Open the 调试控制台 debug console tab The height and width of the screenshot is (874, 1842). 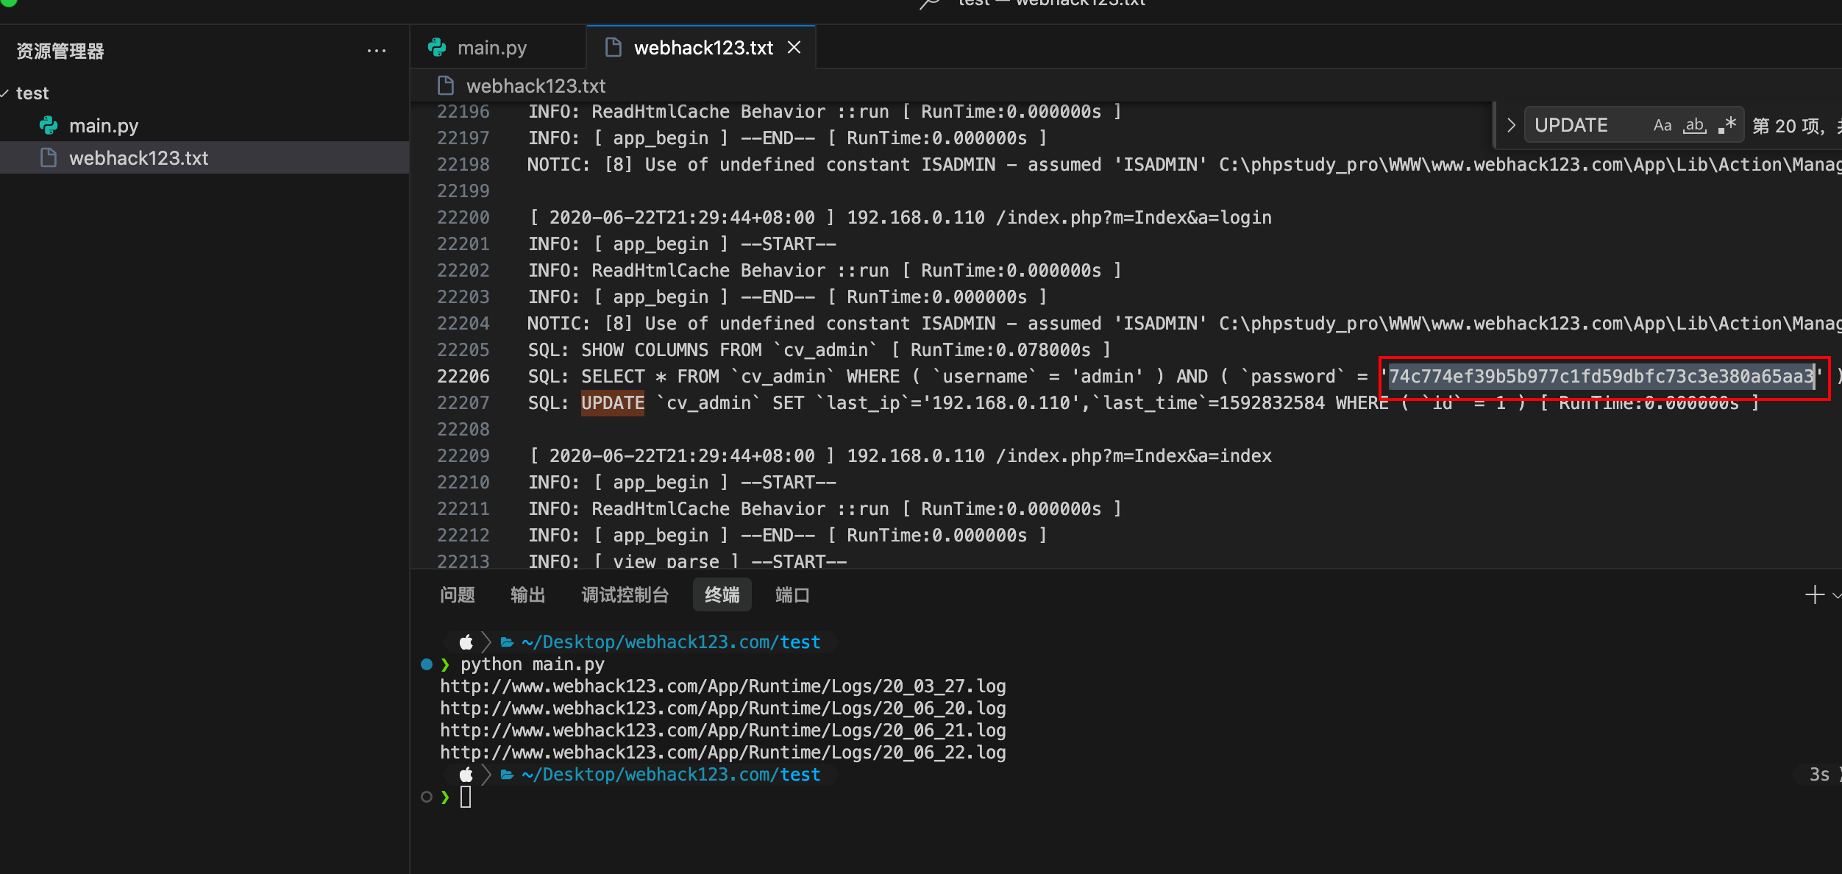pos(625,594)
